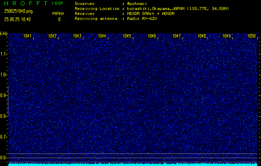Click the 1049 time marker
This screenshot has height=166, width=261.
click(x=227, y=36)
